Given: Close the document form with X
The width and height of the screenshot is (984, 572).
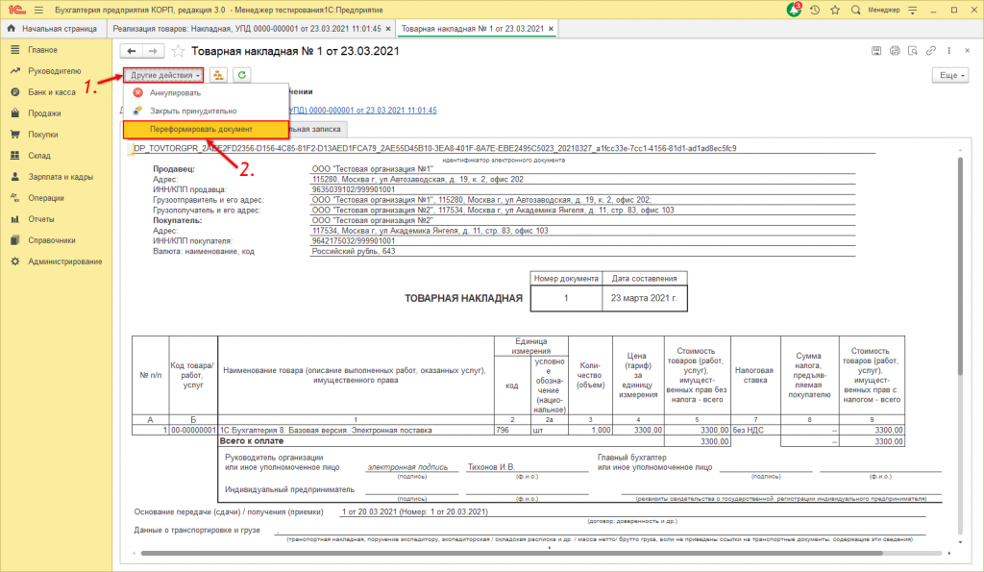Looking at the screenshot, I should coord(967,51).
